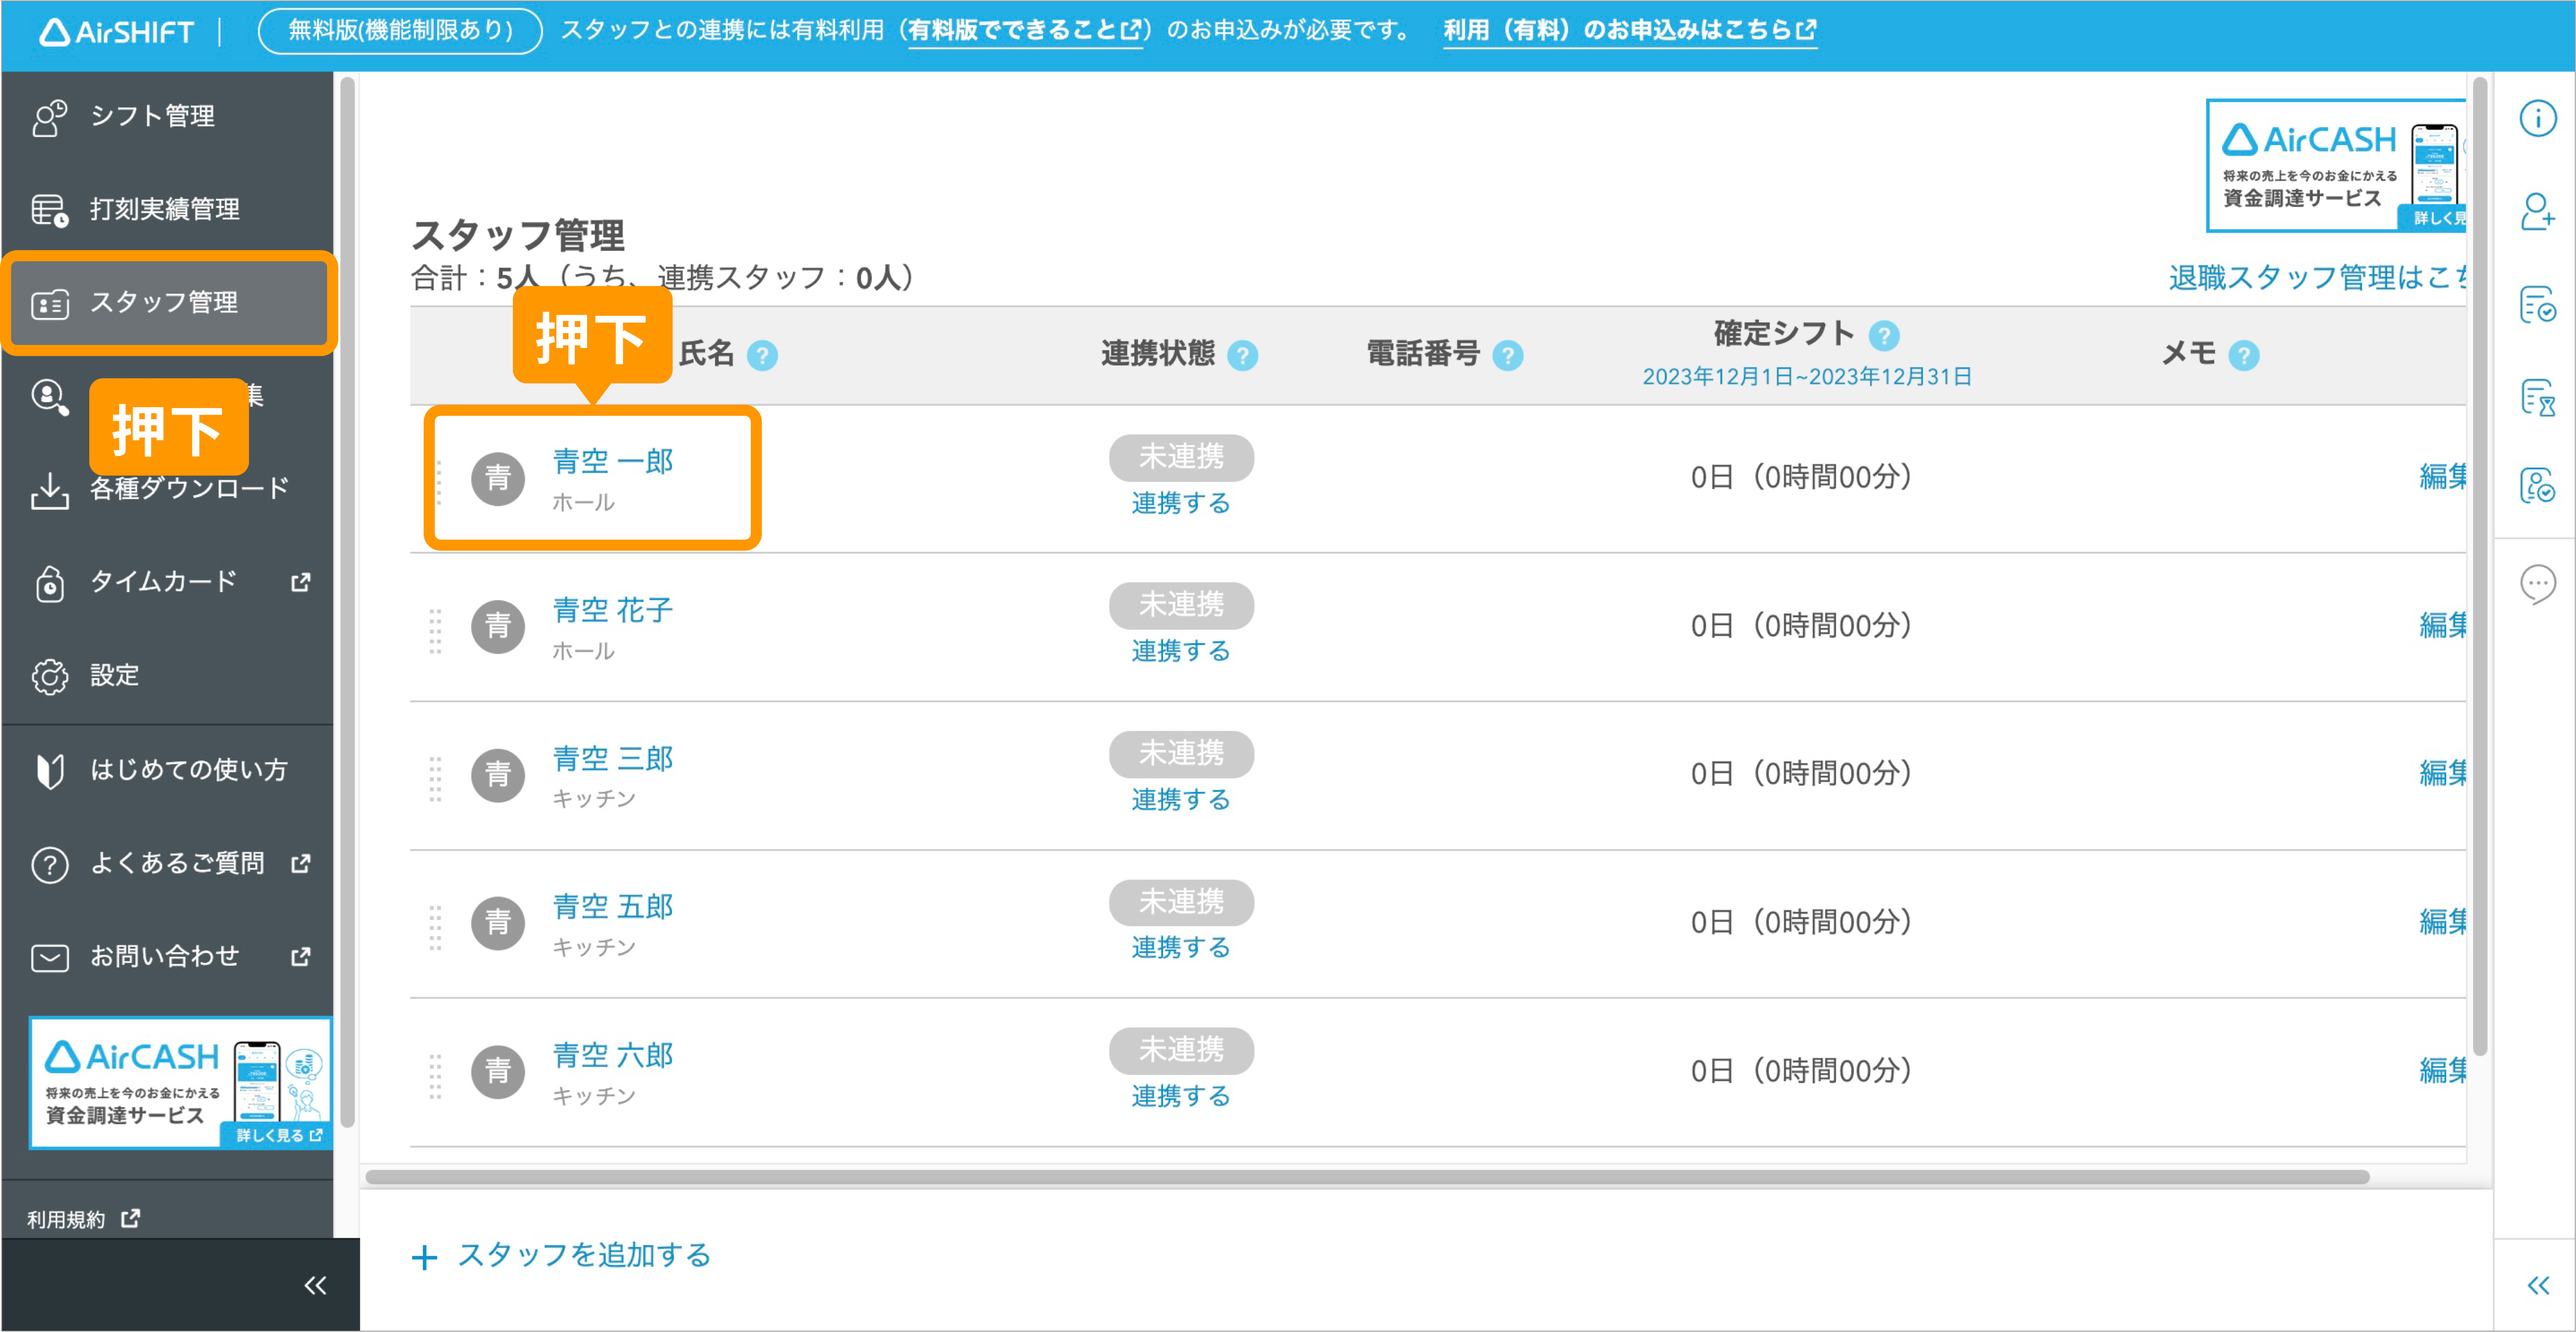Click the AirSHIFT logo
2576x1332 pixels.
click(116, 32)
